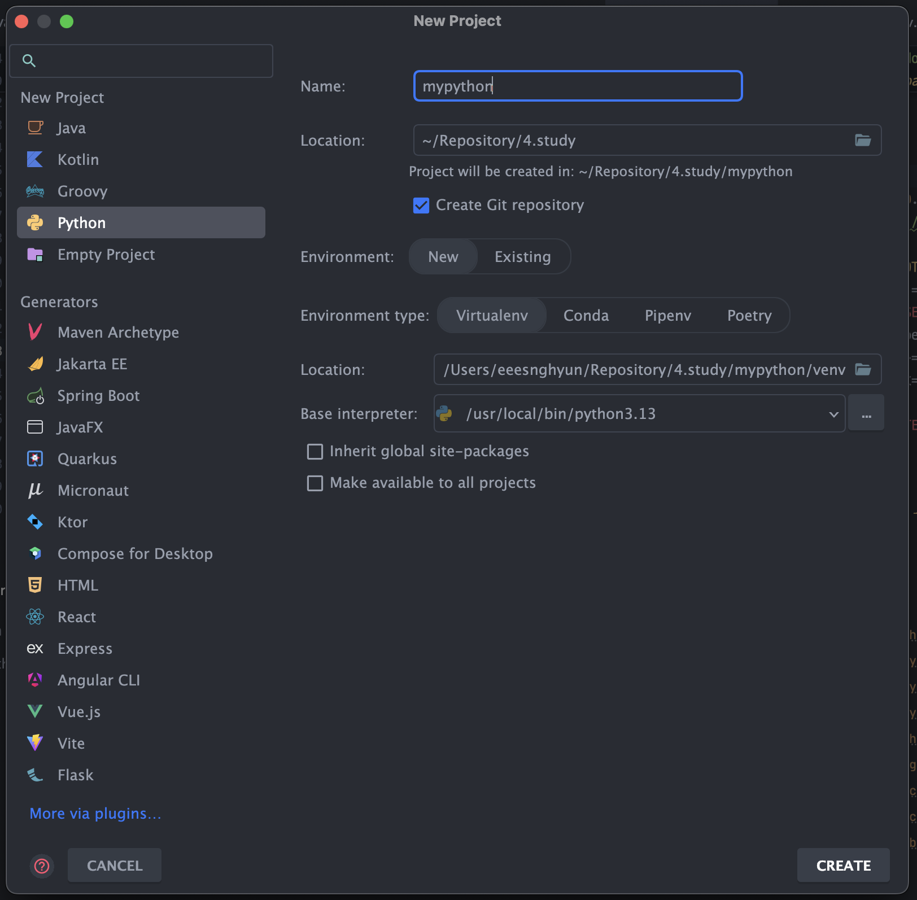This screenshot has height=900, width=917.
Task: Open interpreter browse ellipsis button
Action: (x=866, y=414)
